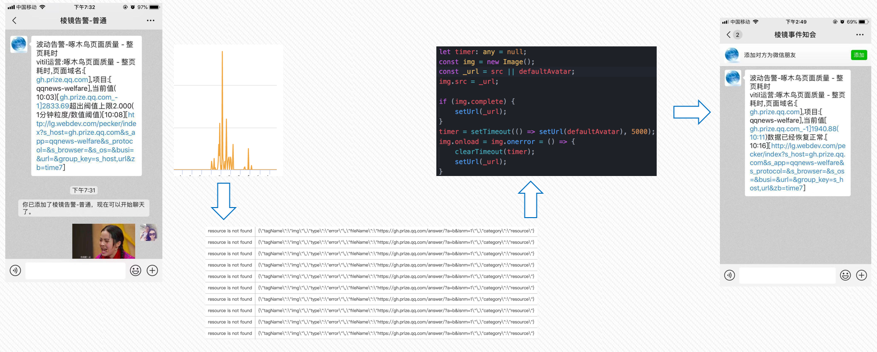Tap your own avatar beside the sent photo
This screenshot has width=877, height=352.
(x=148, y=232)
